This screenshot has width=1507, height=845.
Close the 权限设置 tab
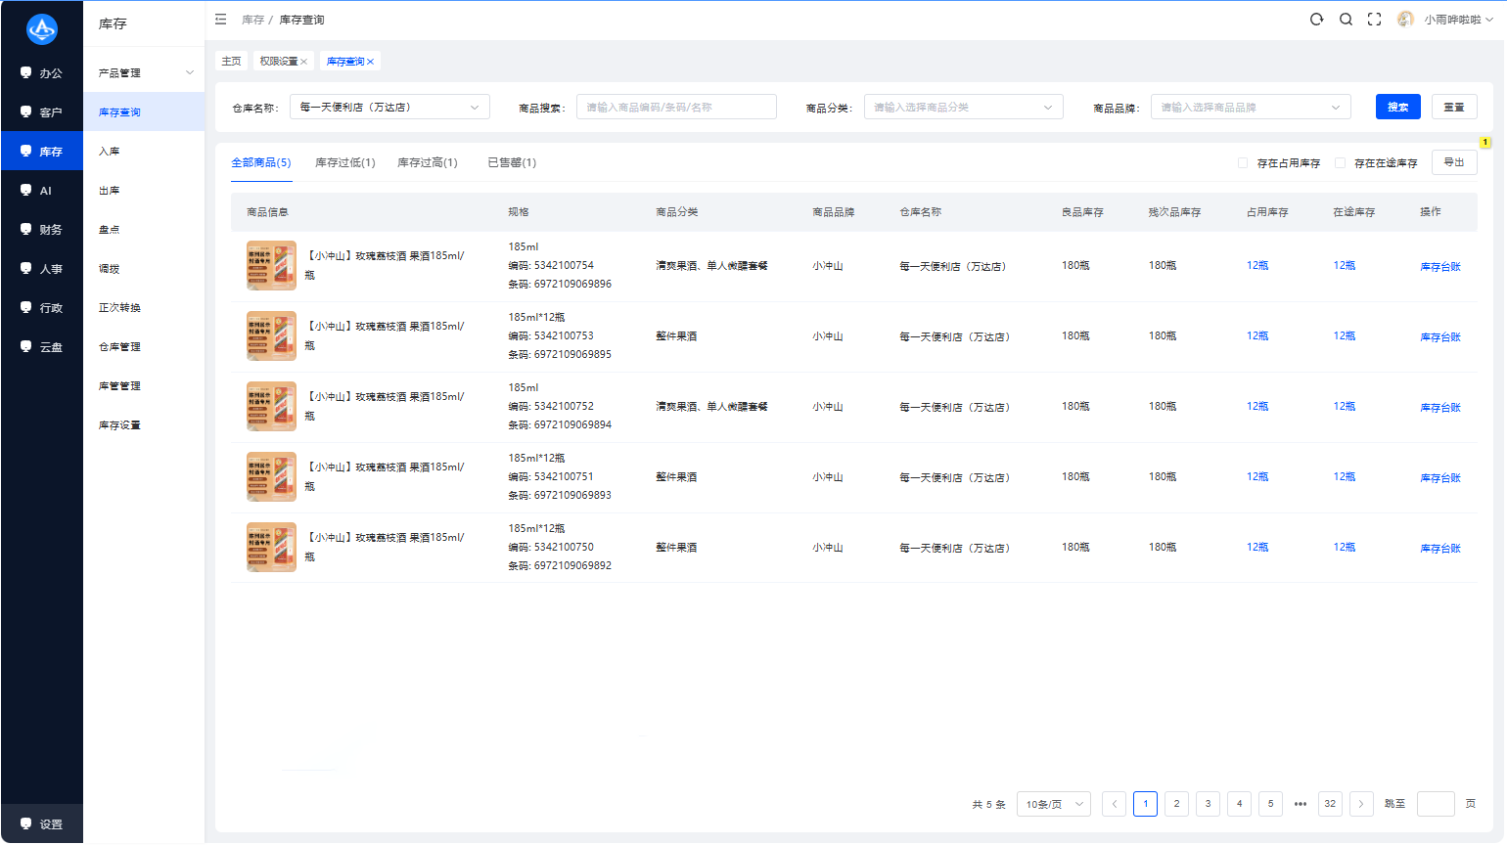[304, 62]
